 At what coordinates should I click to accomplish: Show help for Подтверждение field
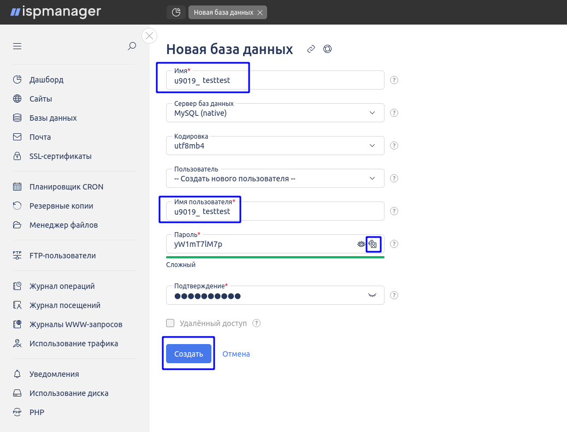point(394,295)
